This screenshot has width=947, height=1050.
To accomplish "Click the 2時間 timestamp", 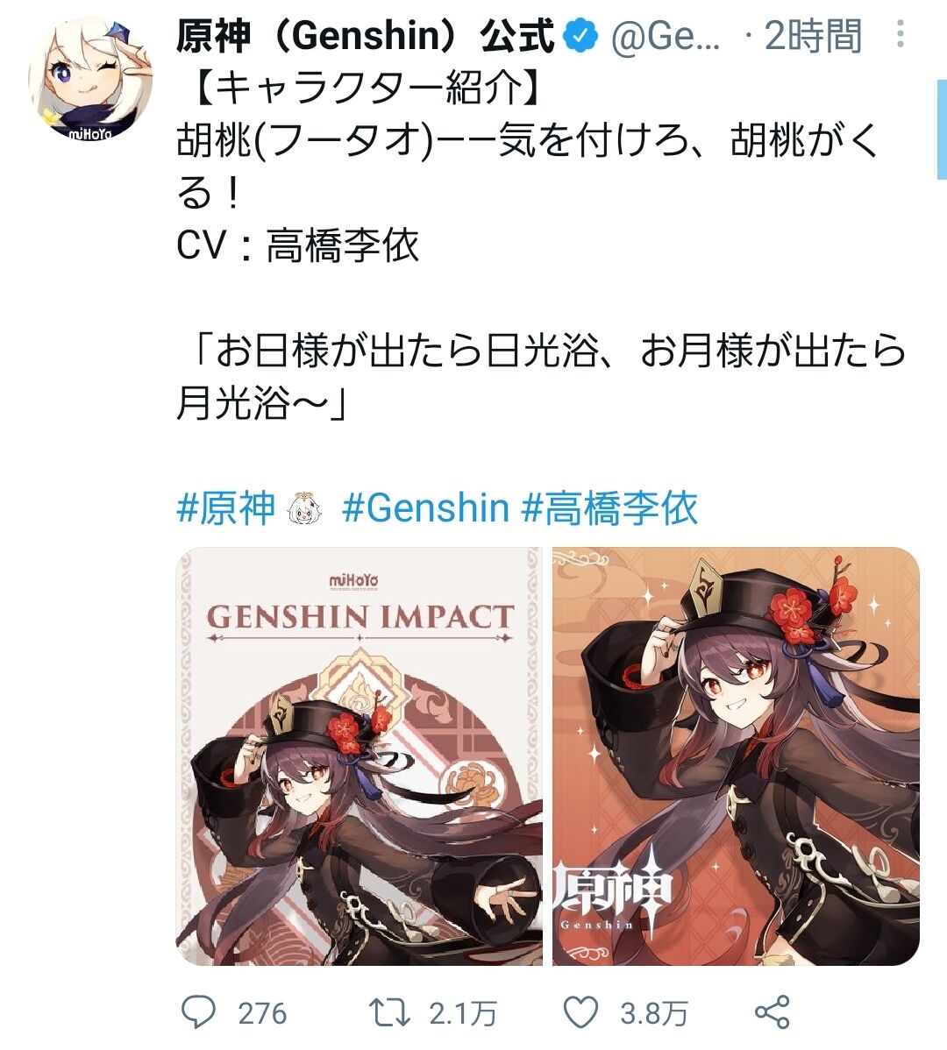I will [x=812, y=35].
